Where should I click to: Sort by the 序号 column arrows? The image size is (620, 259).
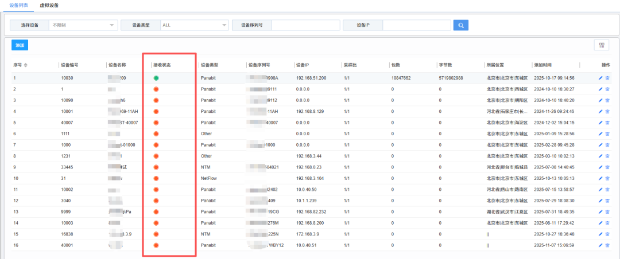tap(26, 65)
